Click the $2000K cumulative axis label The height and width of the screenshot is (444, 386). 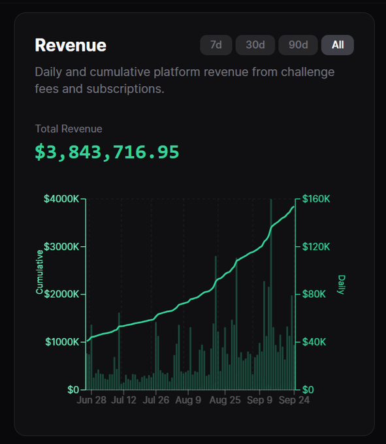coord(61,294)
